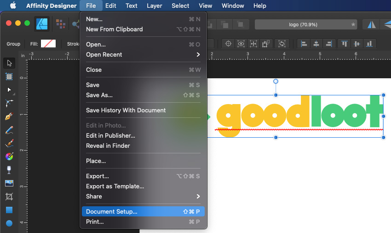Open the Affinity Designer app menu
Image resolution: width=391 pixels, height=233 pixels.
52,6
